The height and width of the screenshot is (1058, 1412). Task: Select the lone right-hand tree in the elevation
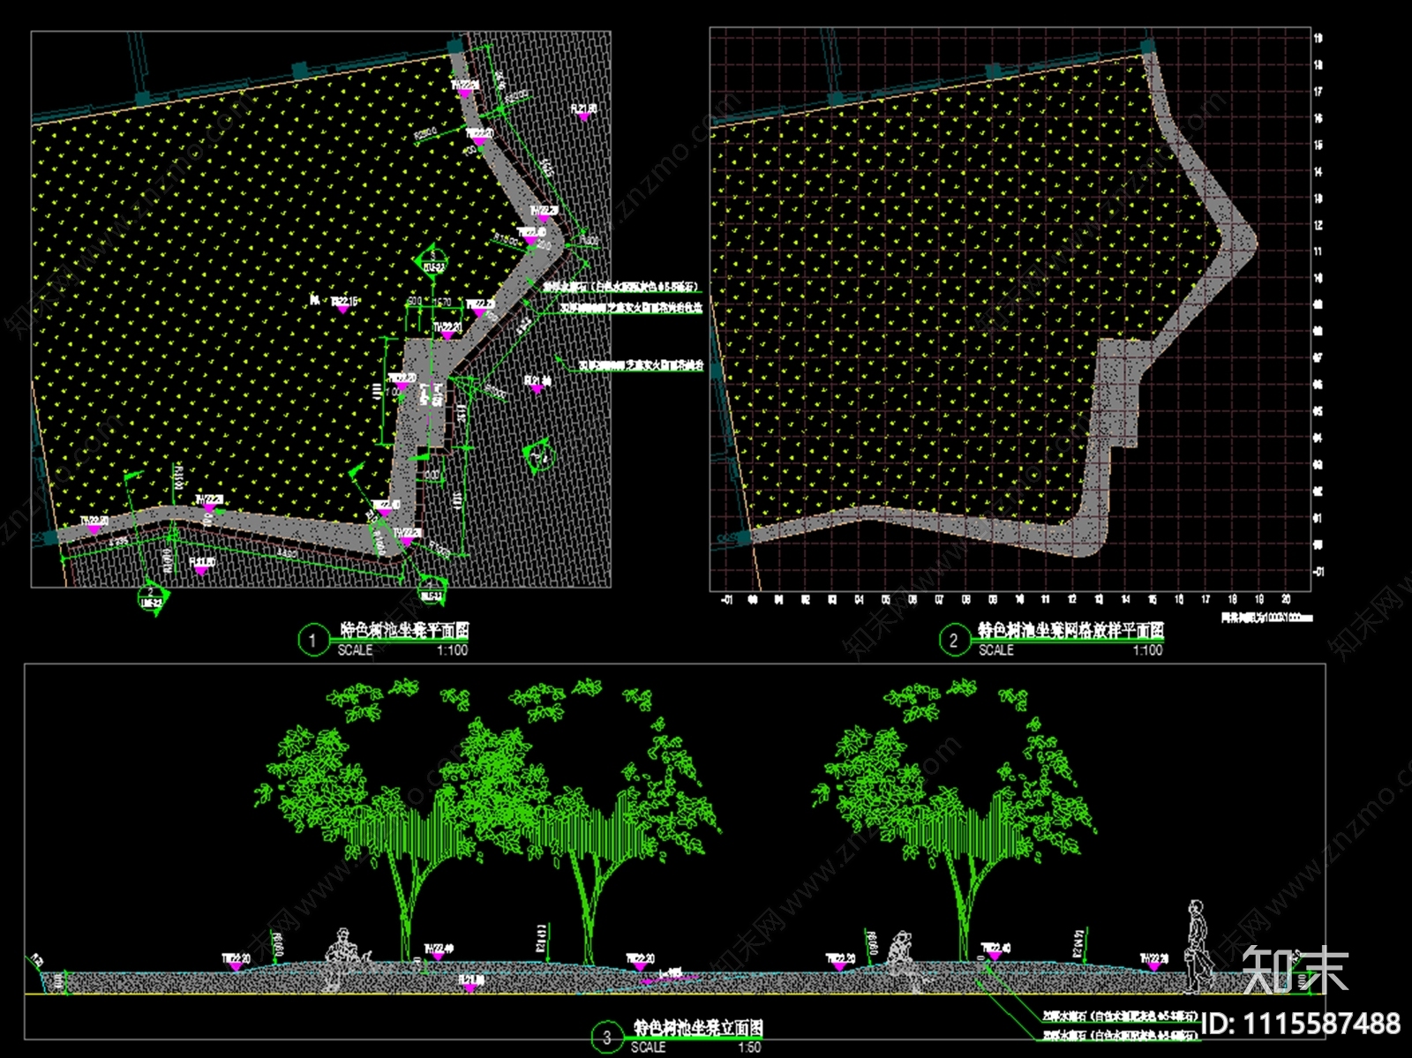coord(958,821)
